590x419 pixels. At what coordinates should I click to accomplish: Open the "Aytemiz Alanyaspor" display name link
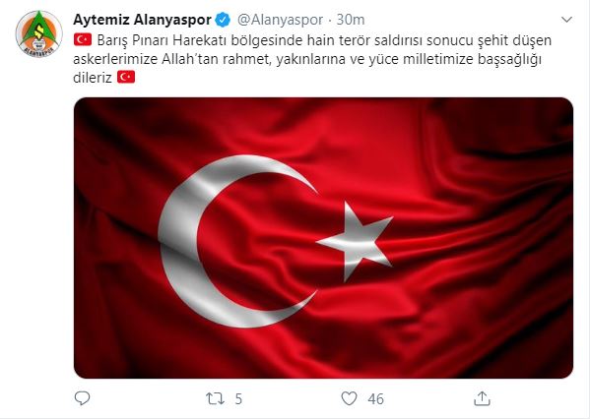(142, 20)
